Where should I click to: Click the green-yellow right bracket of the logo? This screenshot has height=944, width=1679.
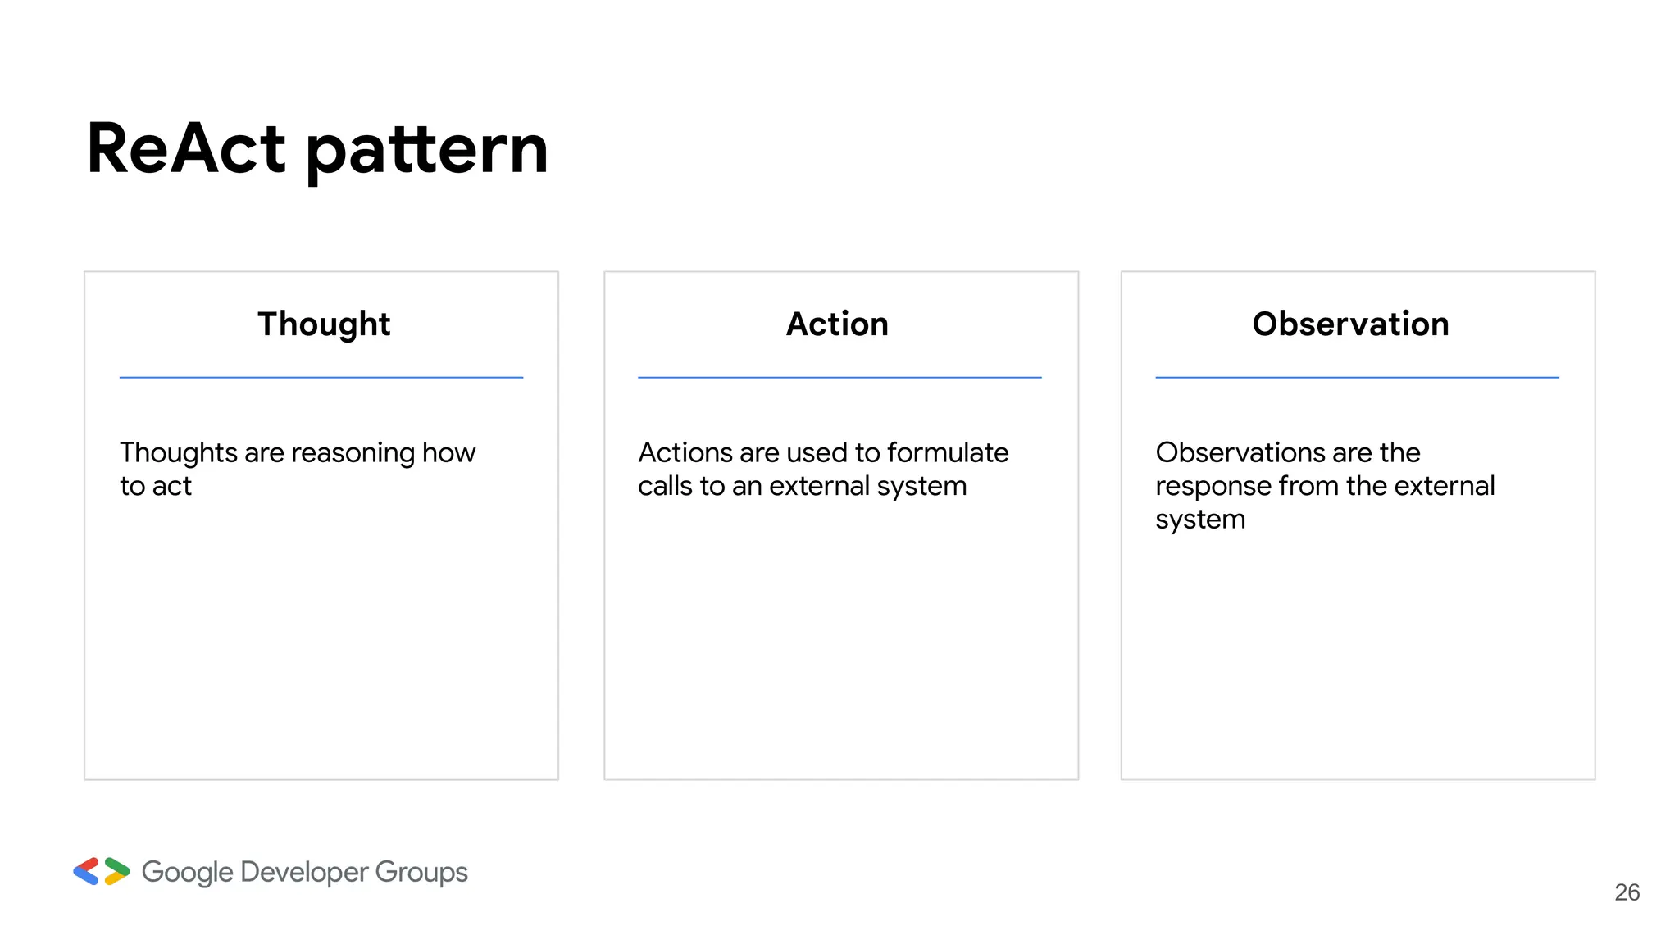coord(117,871)
